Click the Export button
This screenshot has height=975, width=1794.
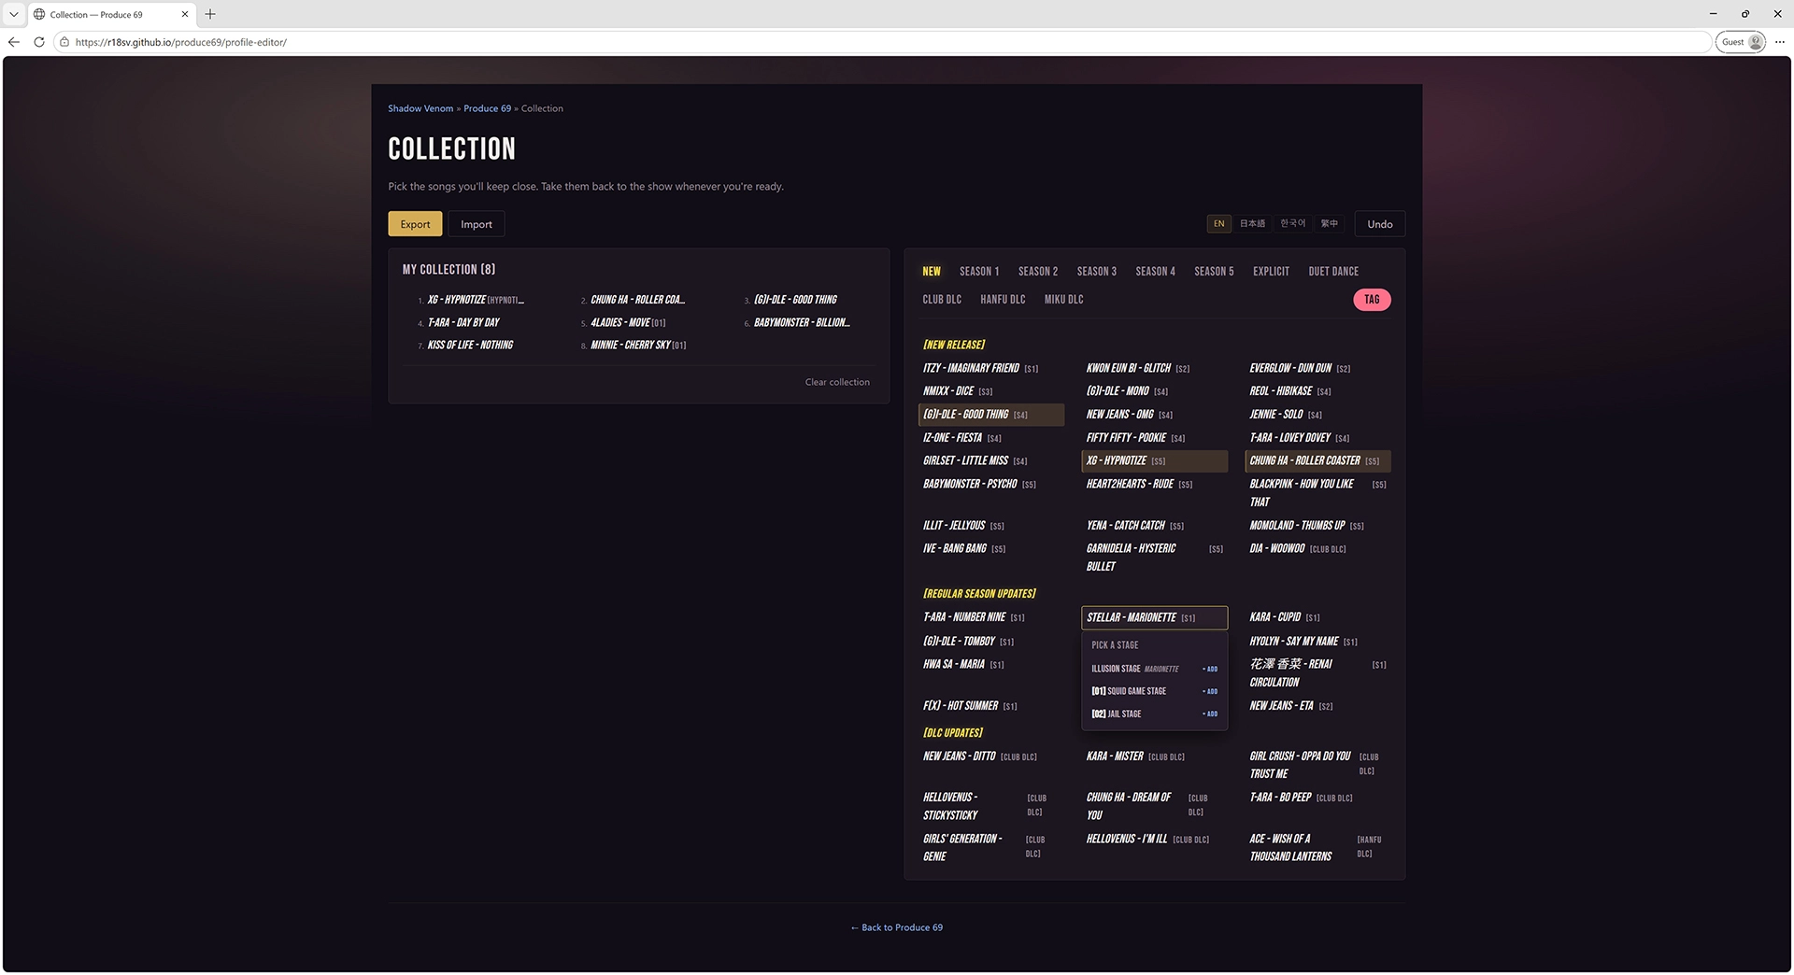(x=415, y=224)
